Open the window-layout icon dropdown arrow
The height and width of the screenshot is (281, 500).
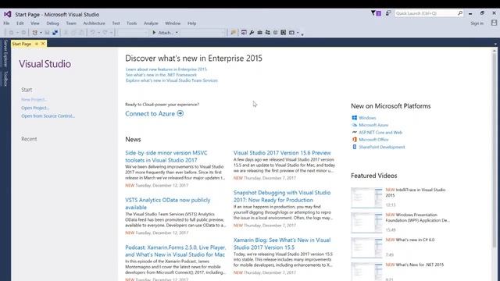pyautogui.click(x=298, y=33)
